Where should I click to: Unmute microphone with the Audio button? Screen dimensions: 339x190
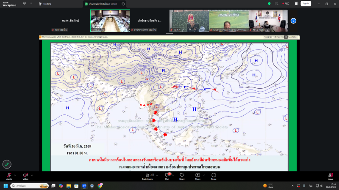(9, 176)
